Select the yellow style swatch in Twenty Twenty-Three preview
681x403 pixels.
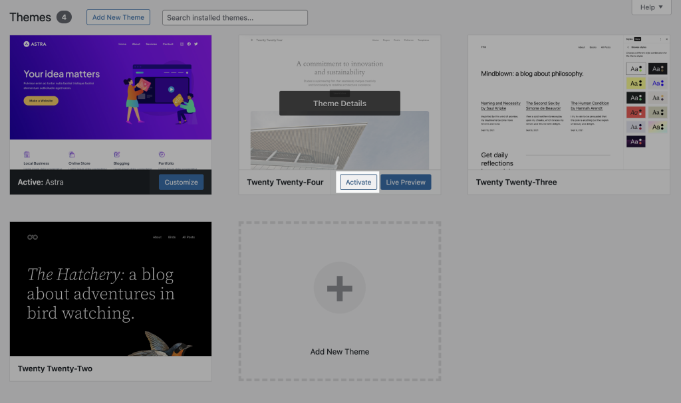[636, 83]
